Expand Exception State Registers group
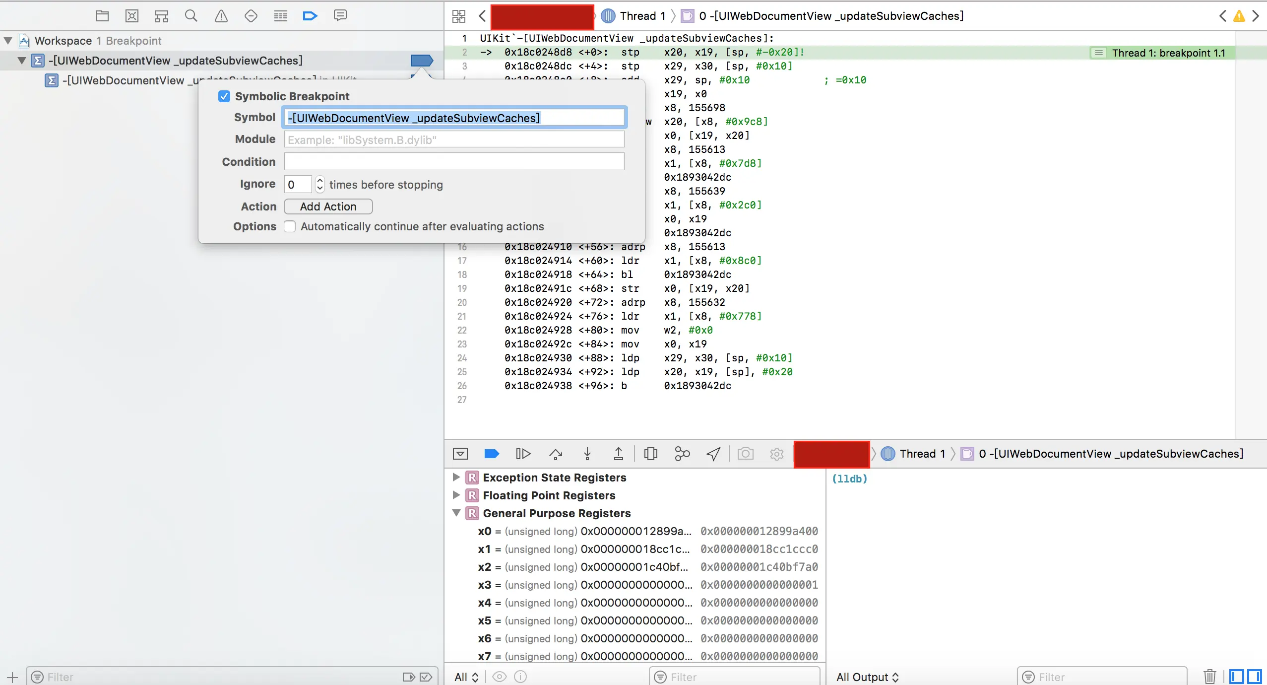Screen dimensions: 1267x685 tap(456, 478)
